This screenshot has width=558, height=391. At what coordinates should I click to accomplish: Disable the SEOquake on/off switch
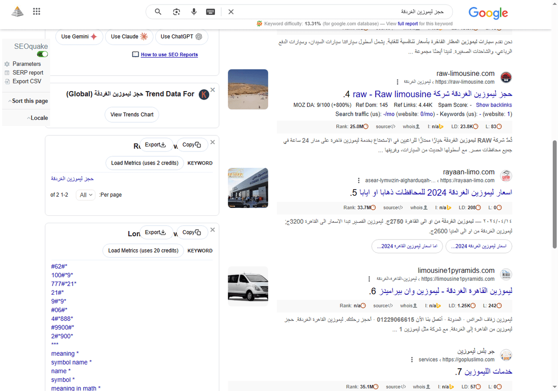click(42, 54)
